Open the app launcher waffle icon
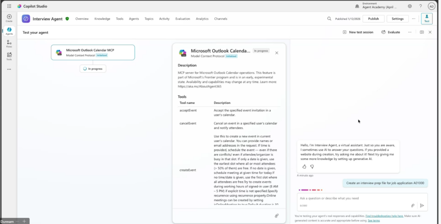 9,6
